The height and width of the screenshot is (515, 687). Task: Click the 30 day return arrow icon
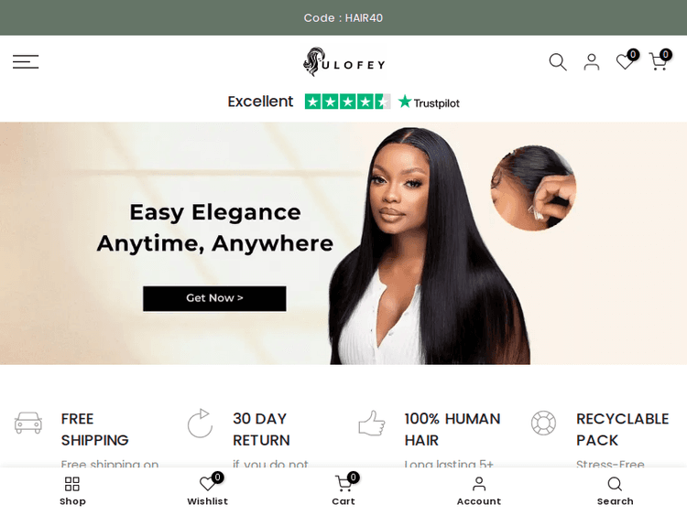pyautogui.click(x=200, y=424)
